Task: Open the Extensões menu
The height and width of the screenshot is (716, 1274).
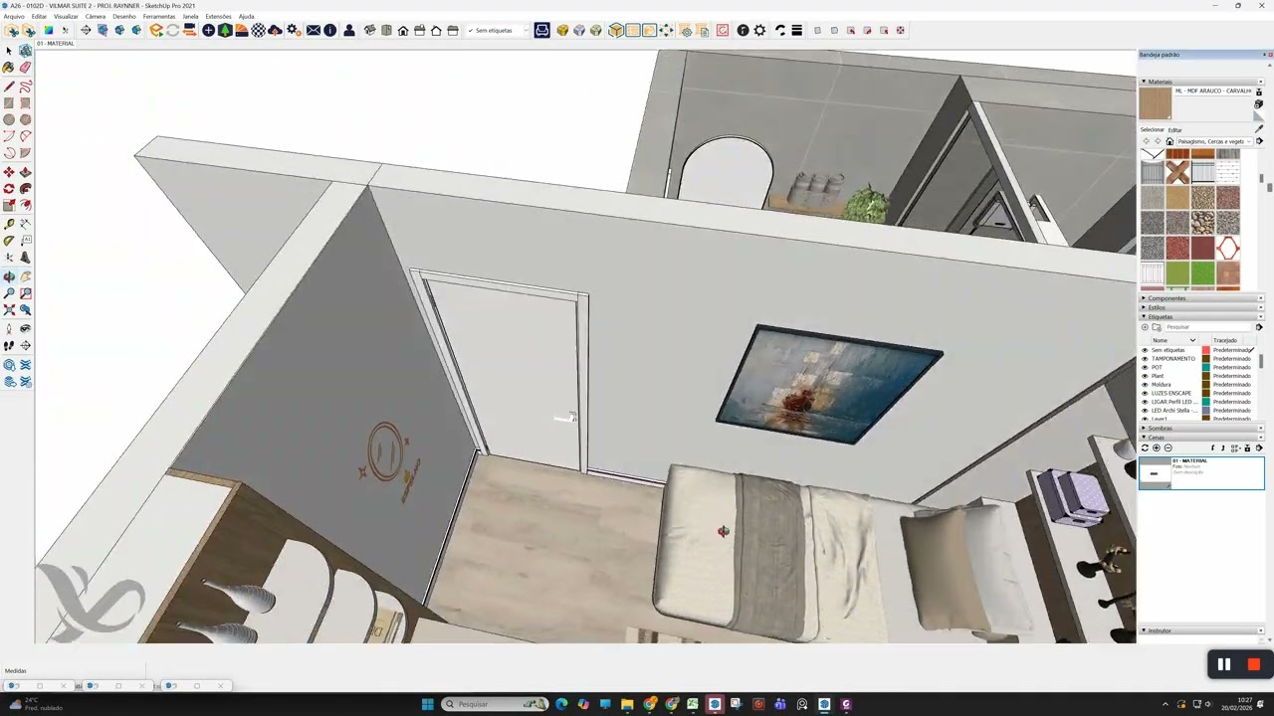Action: tap(218, 17)
